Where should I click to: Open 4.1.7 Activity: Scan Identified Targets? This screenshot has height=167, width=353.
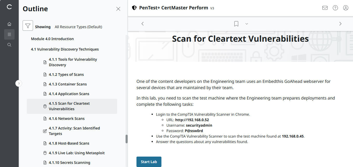pyautogui.click(x=74, y=131)
